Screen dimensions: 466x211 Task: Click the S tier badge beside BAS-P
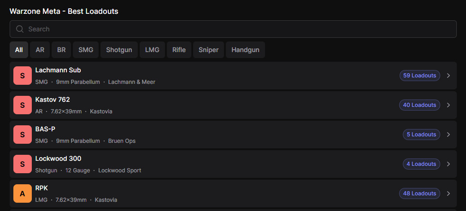click(x=22, y=135)
